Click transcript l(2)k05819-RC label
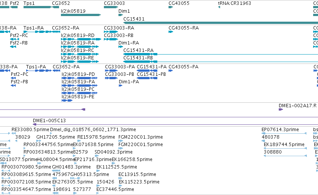This screenshot has width=318, height=195. click(77, 50)
